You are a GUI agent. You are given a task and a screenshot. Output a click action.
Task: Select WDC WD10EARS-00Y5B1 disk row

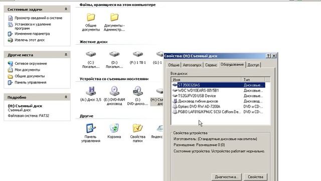point(219,90)
